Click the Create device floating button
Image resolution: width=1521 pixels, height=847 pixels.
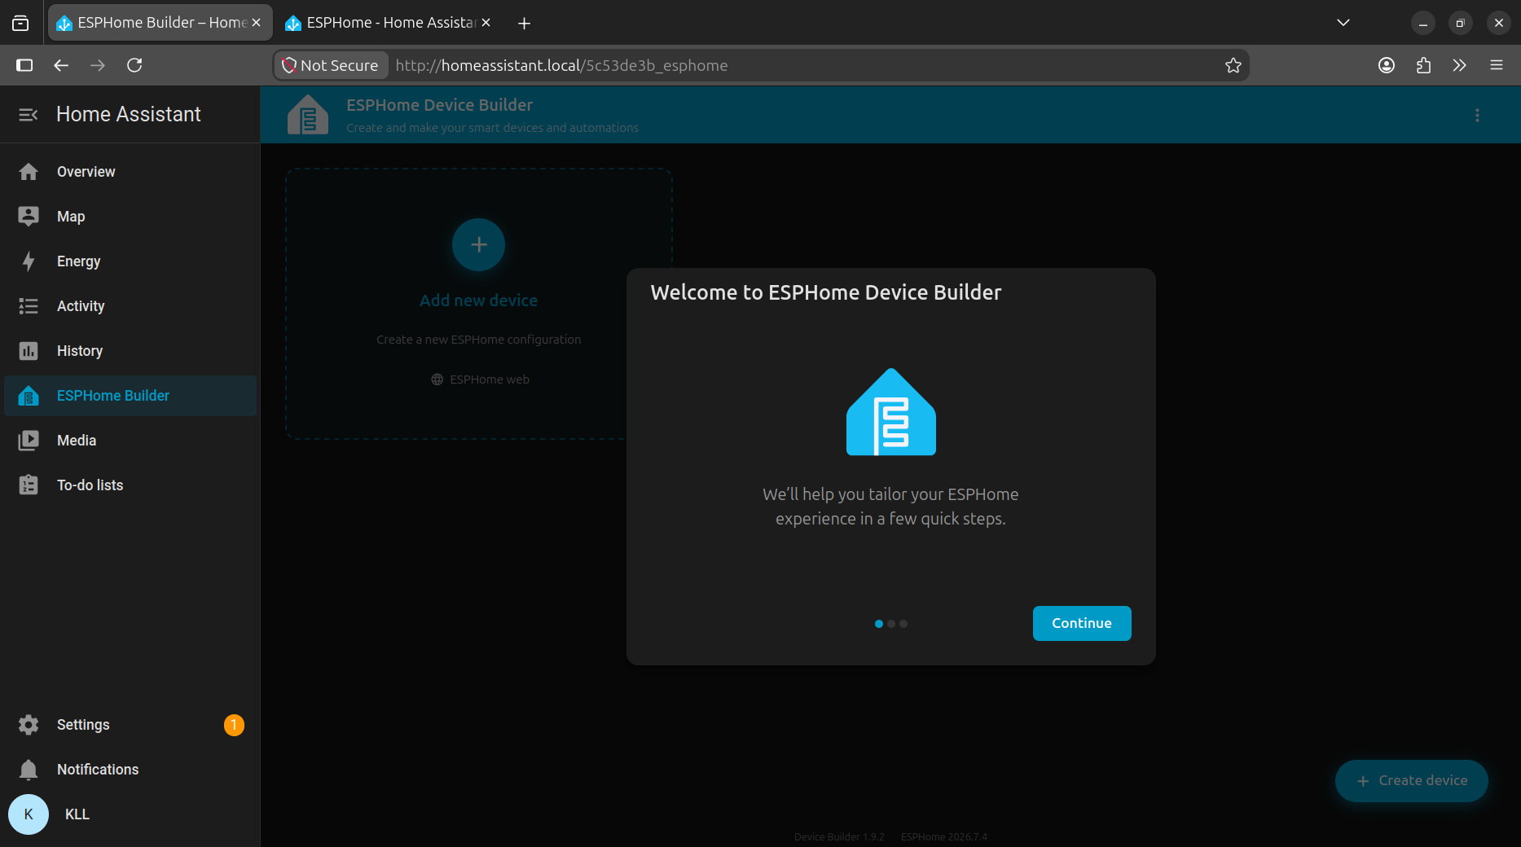tap(1412, 780)
